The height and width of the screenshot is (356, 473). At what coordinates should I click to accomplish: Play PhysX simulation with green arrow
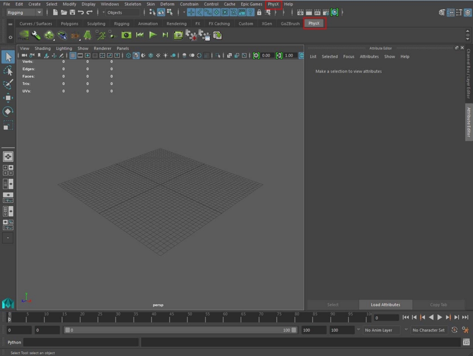(153, 35)
